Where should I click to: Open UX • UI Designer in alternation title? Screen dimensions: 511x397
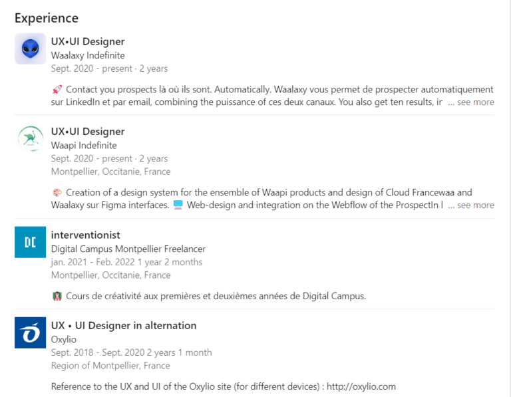pos(124,326)
